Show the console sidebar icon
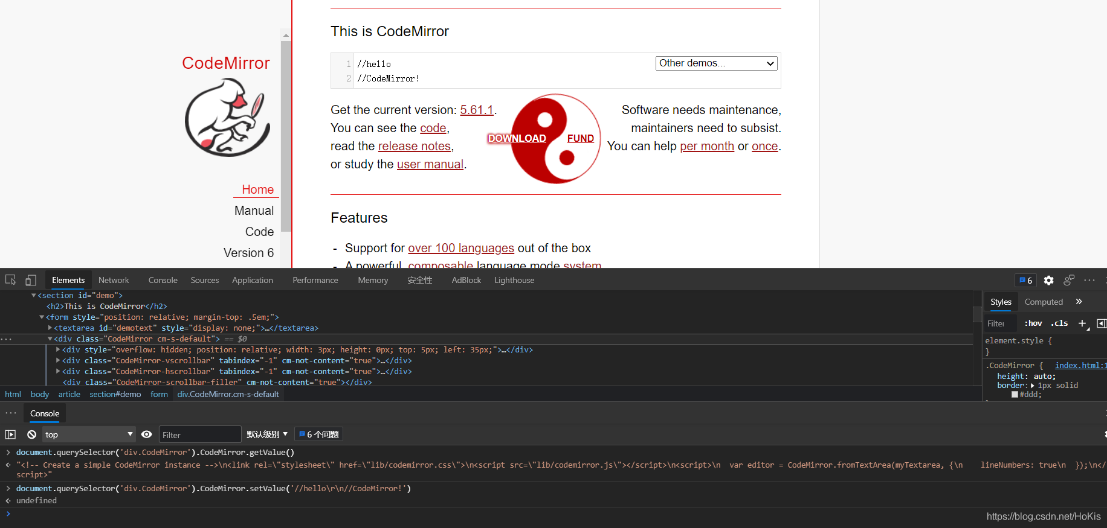Viewport: 1107px width, 528px height. pyautogui.click(x=10, y=434)
